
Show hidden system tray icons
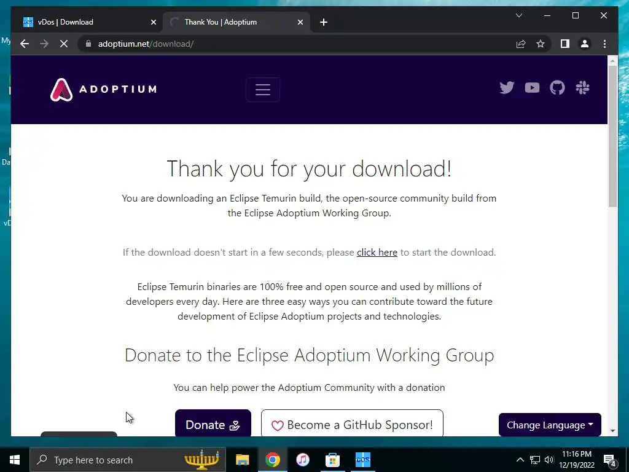tap(520, 460)
